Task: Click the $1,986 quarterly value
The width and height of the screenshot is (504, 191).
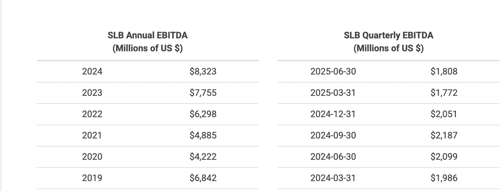Action: coord(444,178)
